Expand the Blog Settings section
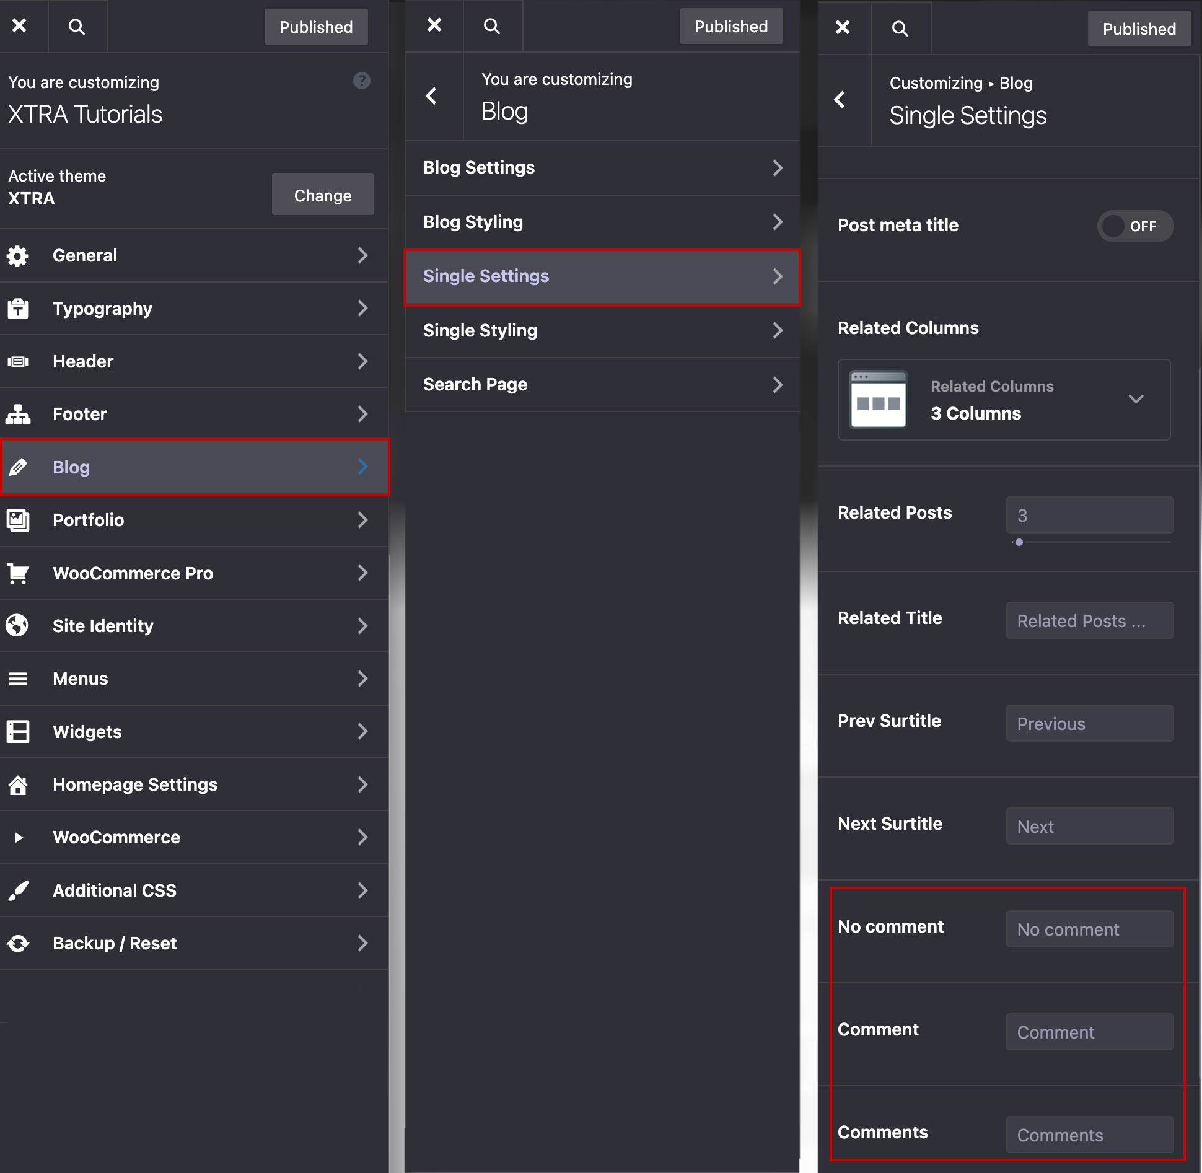1202x1173 pixels. coord(602,168)
